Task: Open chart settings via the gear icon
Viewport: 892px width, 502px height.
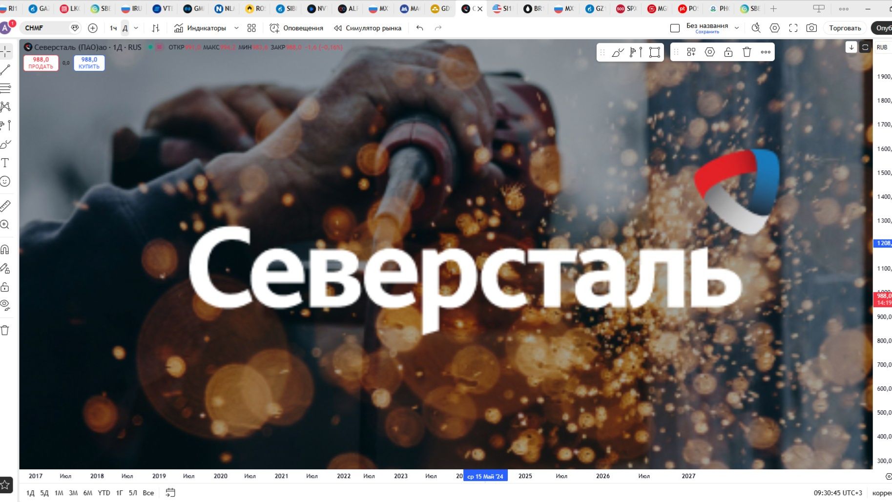Action: pyautogui.click(x=775, y=28)
